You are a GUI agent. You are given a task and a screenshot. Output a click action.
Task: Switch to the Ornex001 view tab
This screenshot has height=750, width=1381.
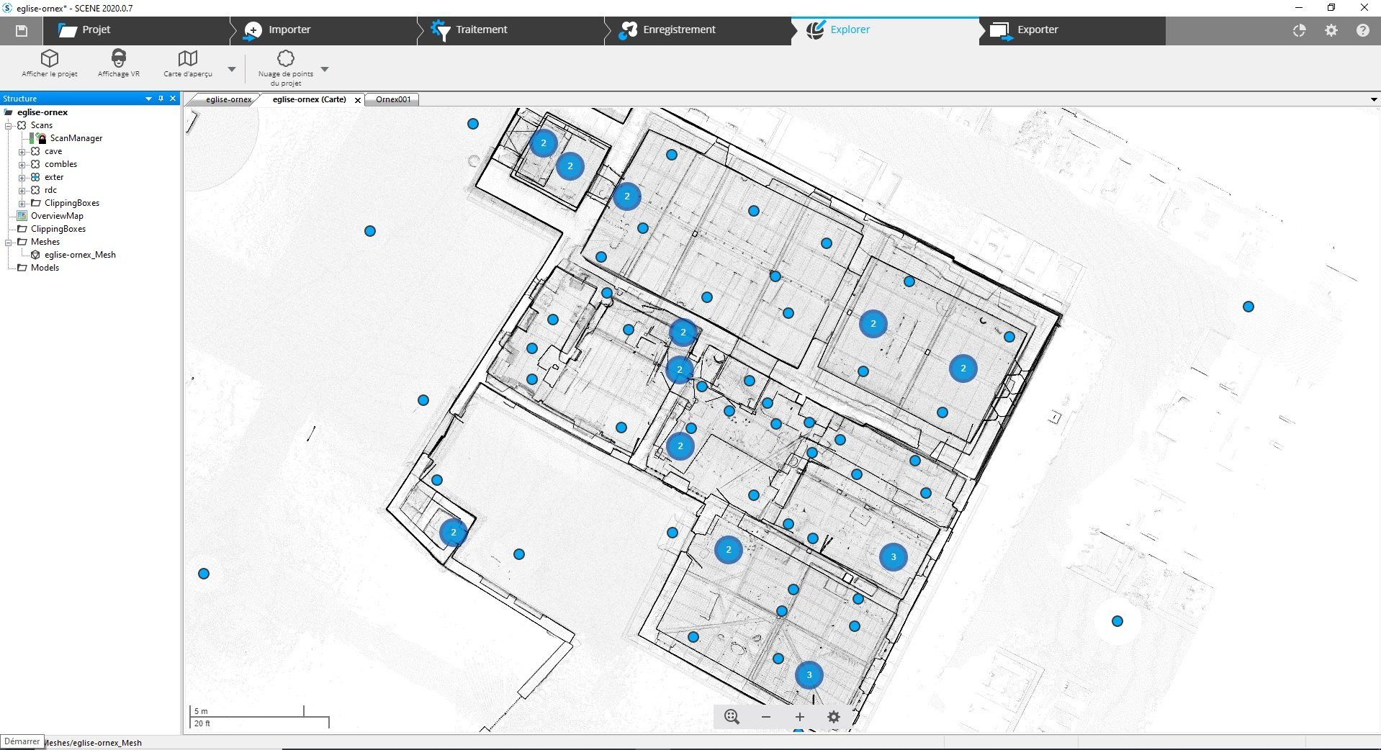click(x=393, y=99)
